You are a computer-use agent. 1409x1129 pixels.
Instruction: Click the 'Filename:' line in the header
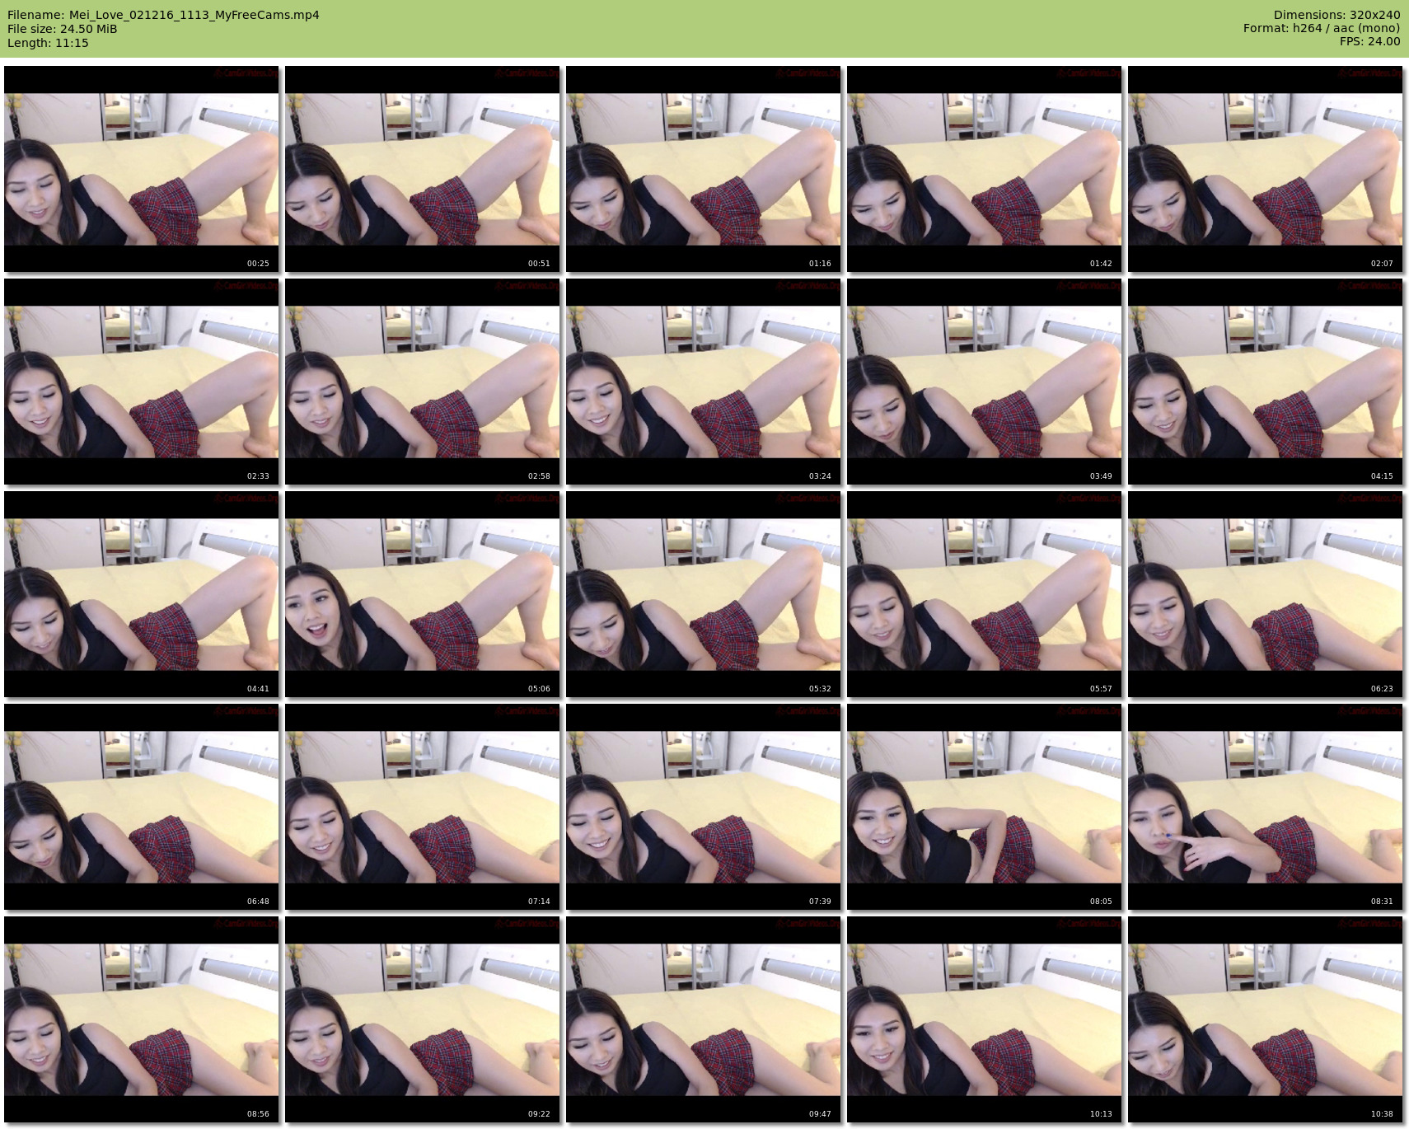tap(163, 15)
